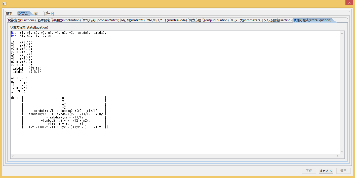Switch to the 基本設定 sub-tab
This screenshot has height=178, width=355.
(44, 20)
